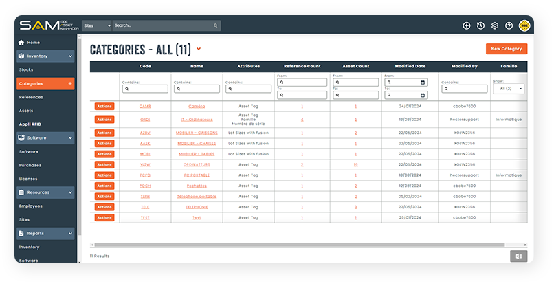This screenshot has height=286, width=556.
Task: Open the ORDINATEURS category link
Action: [197, 165]
